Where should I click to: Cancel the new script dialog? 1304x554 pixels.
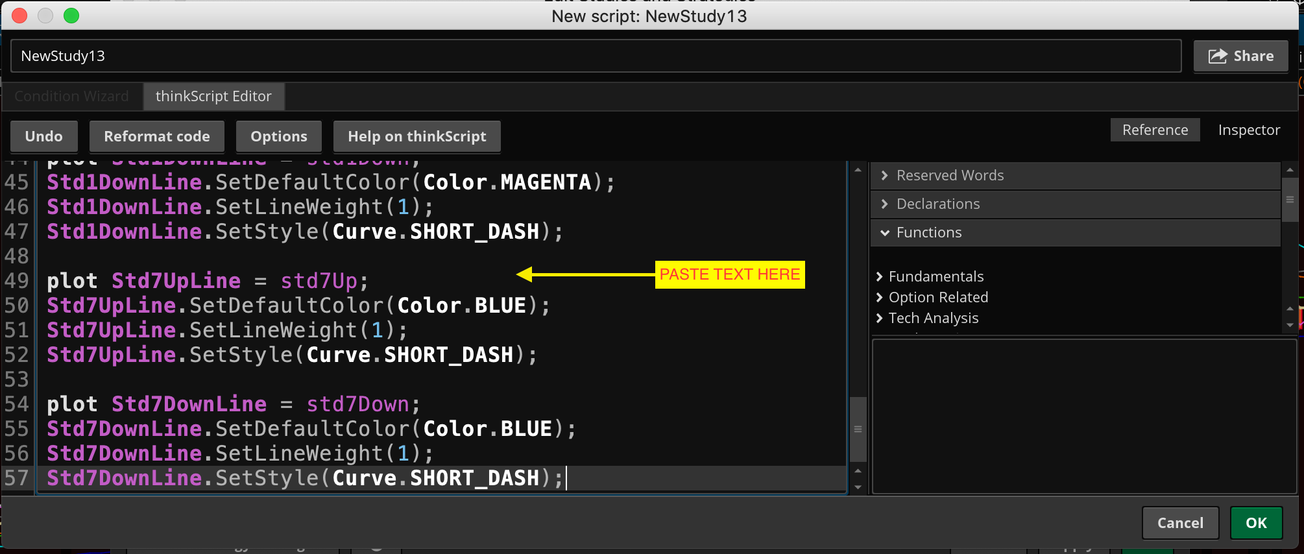tap(1180, 523)
